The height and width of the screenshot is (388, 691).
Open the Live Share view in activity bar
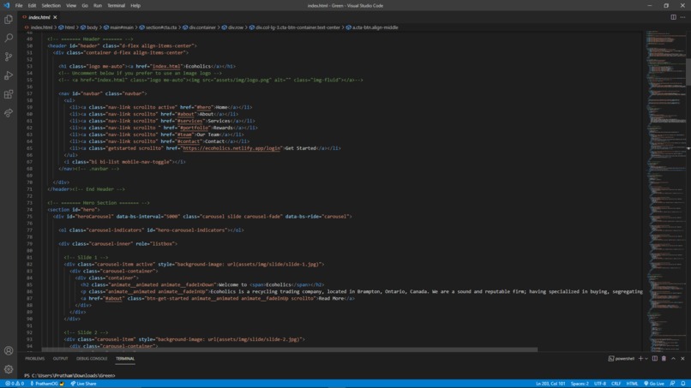(x=9, y=113)
